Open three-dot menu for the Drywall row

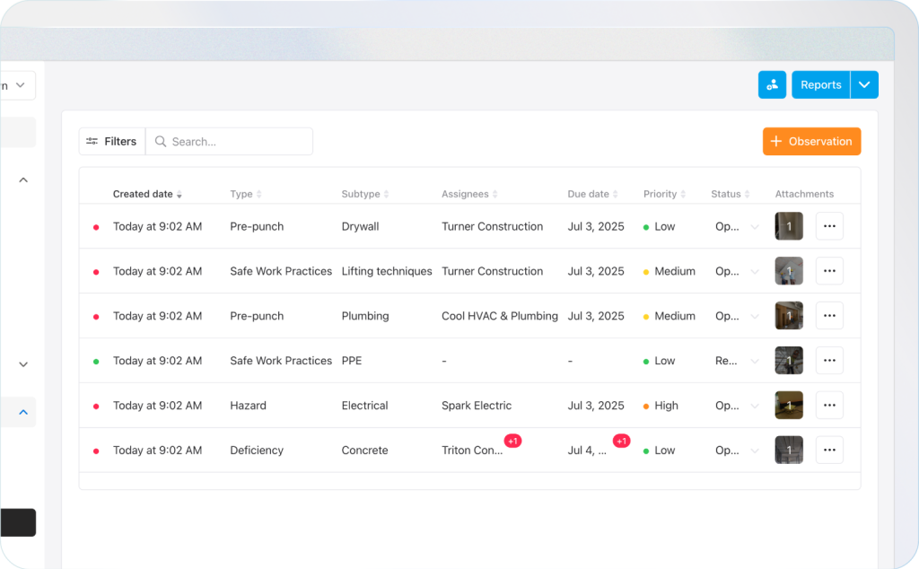click(829, 226)
